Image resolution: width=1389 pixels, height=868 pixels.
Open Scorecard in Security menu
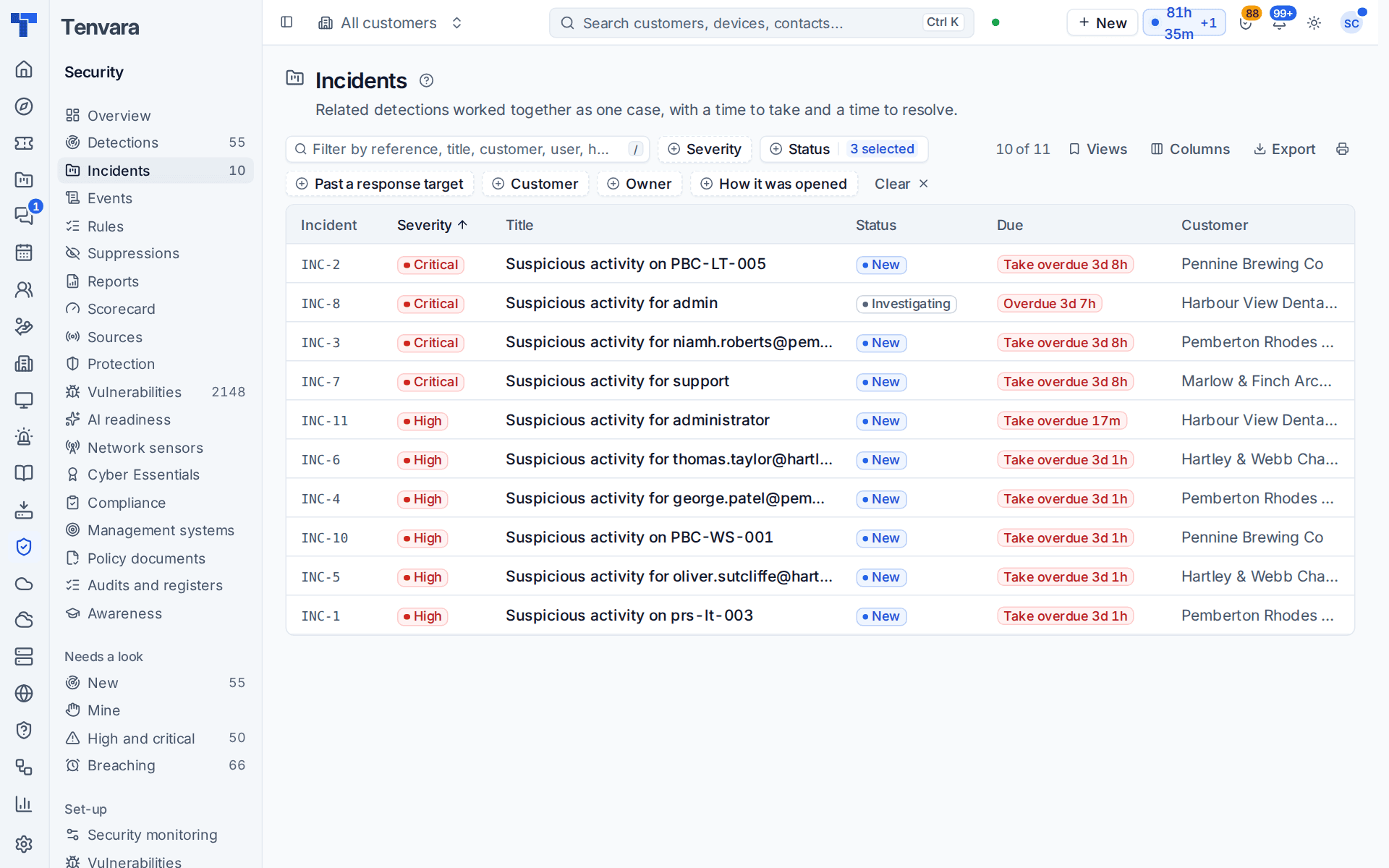pyautogui.click(x=156, y=309)
